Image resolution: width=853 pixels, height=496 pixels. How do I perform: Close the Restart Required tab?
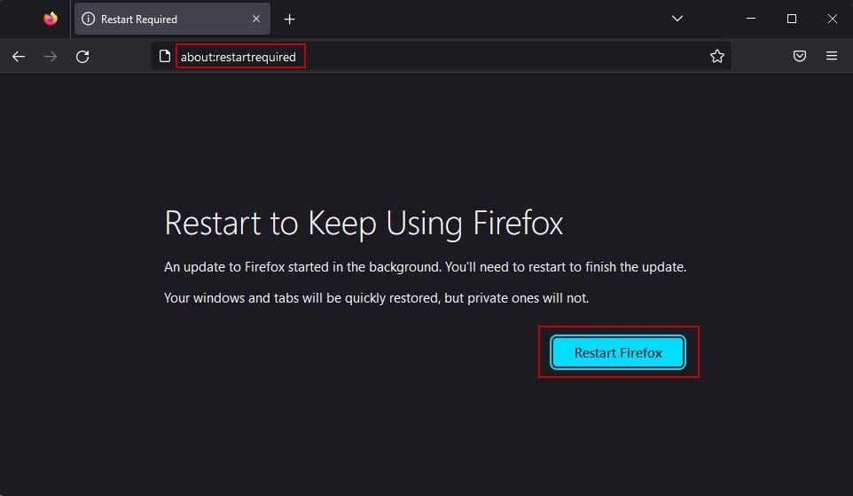coord(255,19)
